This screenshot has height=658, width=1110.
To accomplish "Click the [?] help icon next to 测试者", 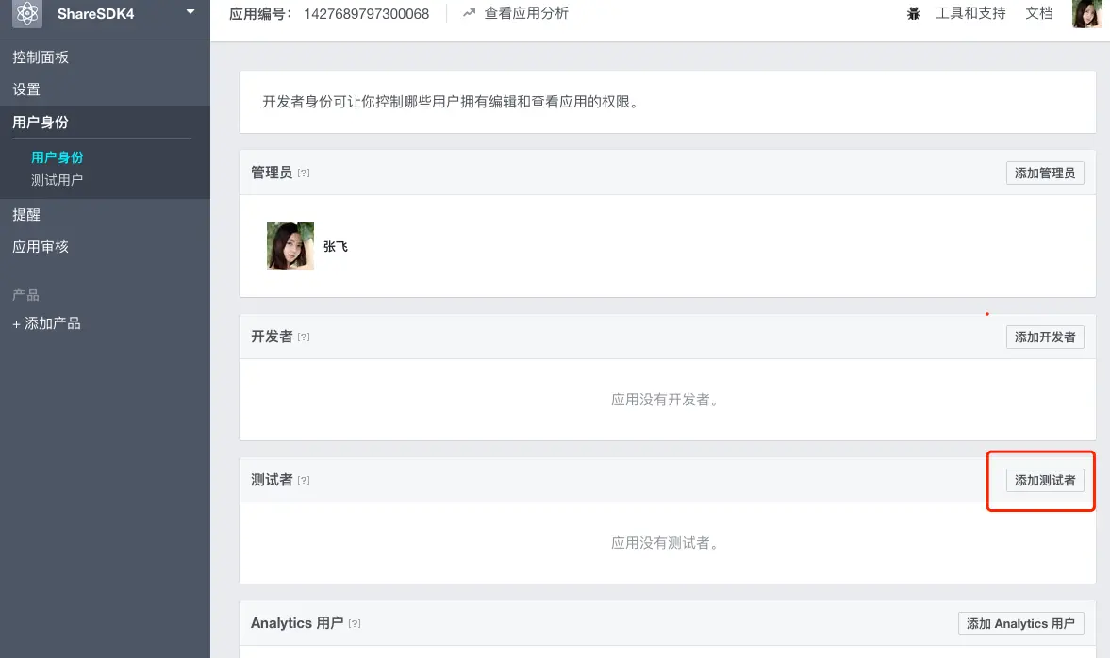I will (304, 480).
